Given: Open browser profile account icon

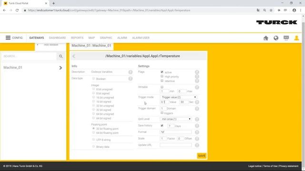Looking at the screenshot, I should tap(294, 10).
